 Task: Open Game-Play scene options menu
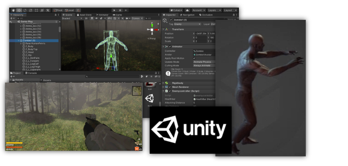pyautogui.click(x=57, y=22)
